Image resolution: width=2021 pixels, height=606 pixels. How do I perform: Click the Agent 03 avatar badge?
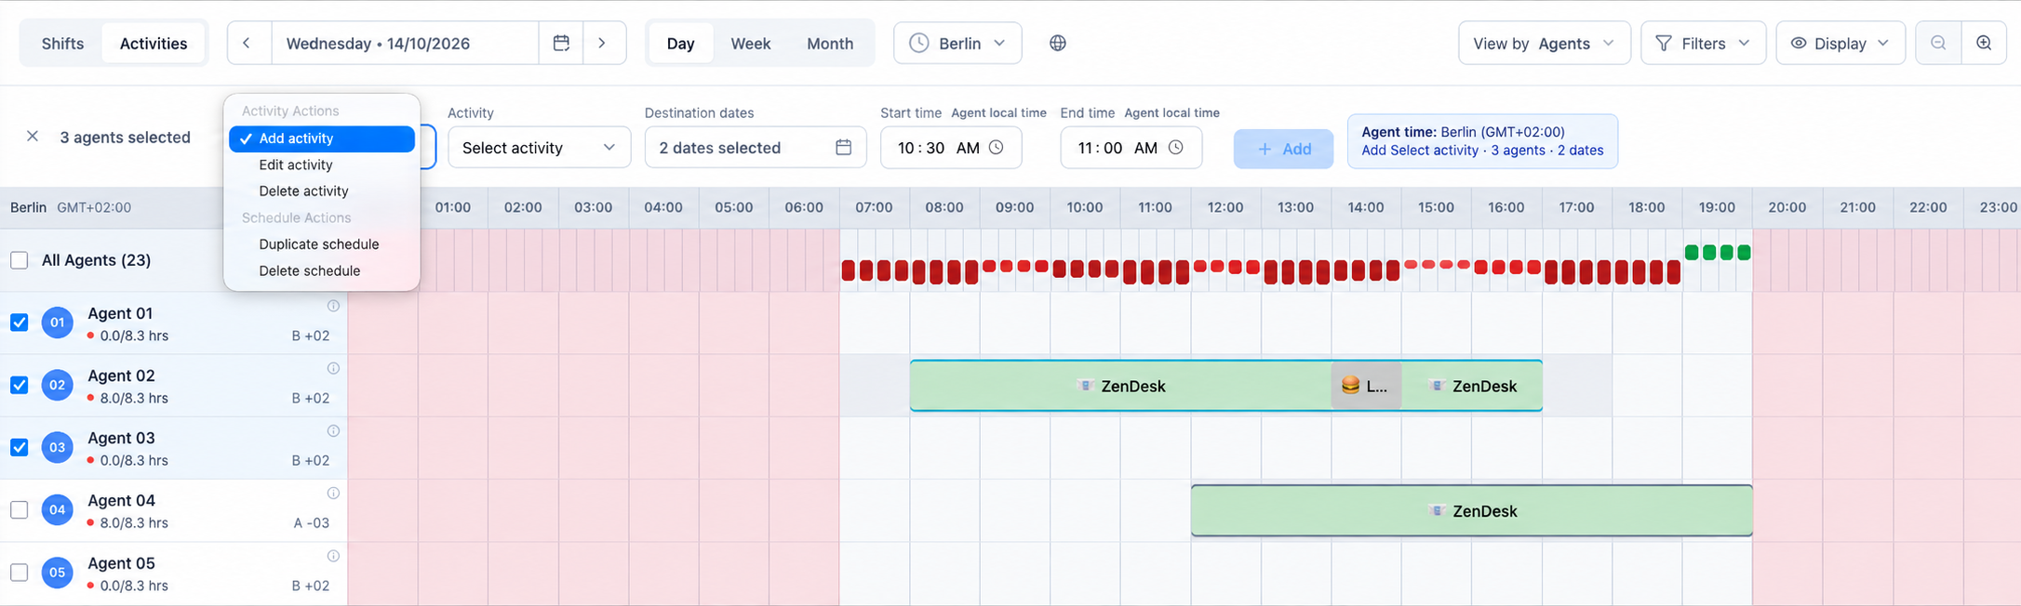tap(58, 447)
